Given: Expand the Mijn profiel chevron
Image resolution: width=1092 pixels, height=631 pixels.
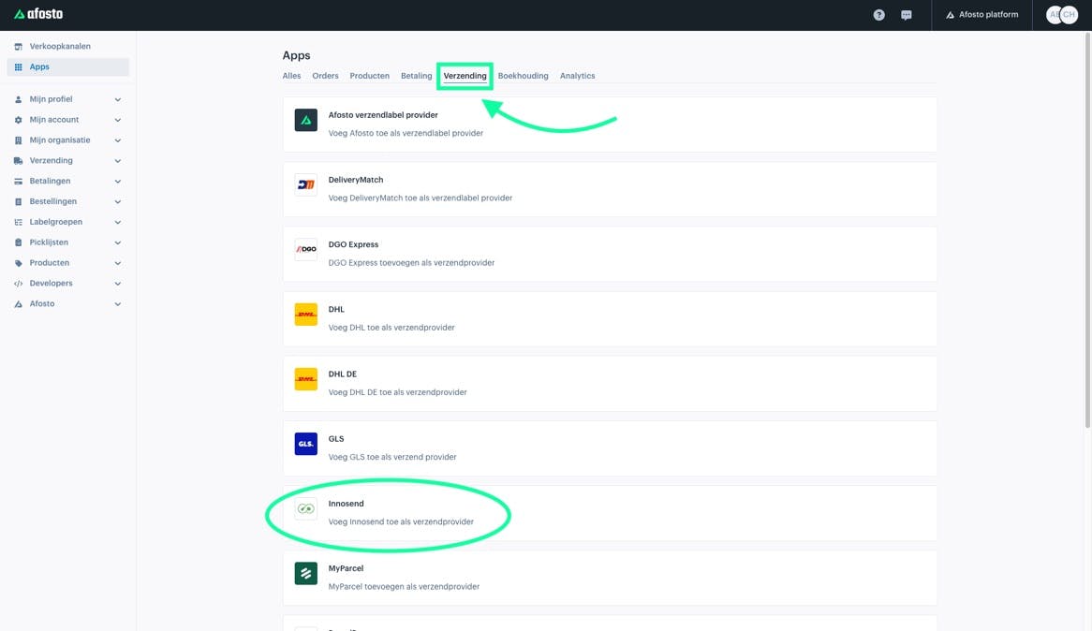Looking at the screenshot, I should coord(118,99).
